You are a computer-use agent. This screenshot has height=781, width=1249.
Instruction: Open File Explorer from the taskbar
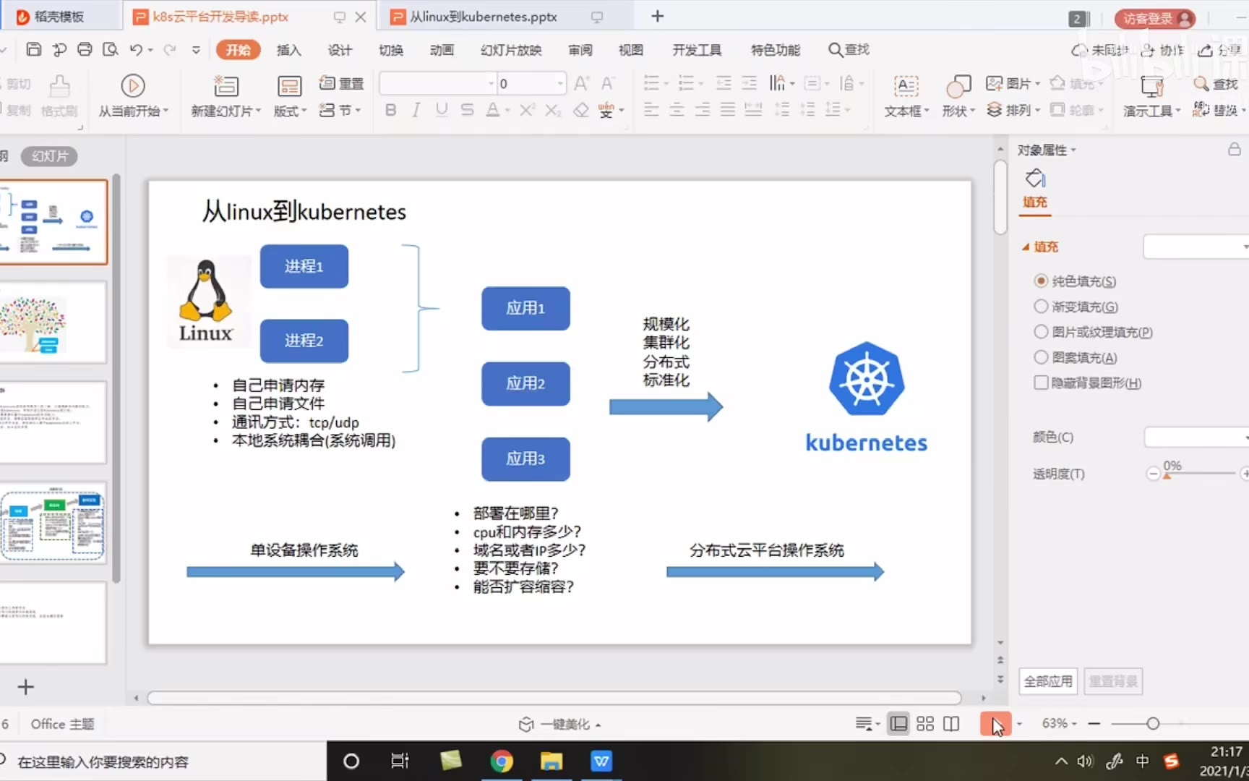(x=551, y=761)
